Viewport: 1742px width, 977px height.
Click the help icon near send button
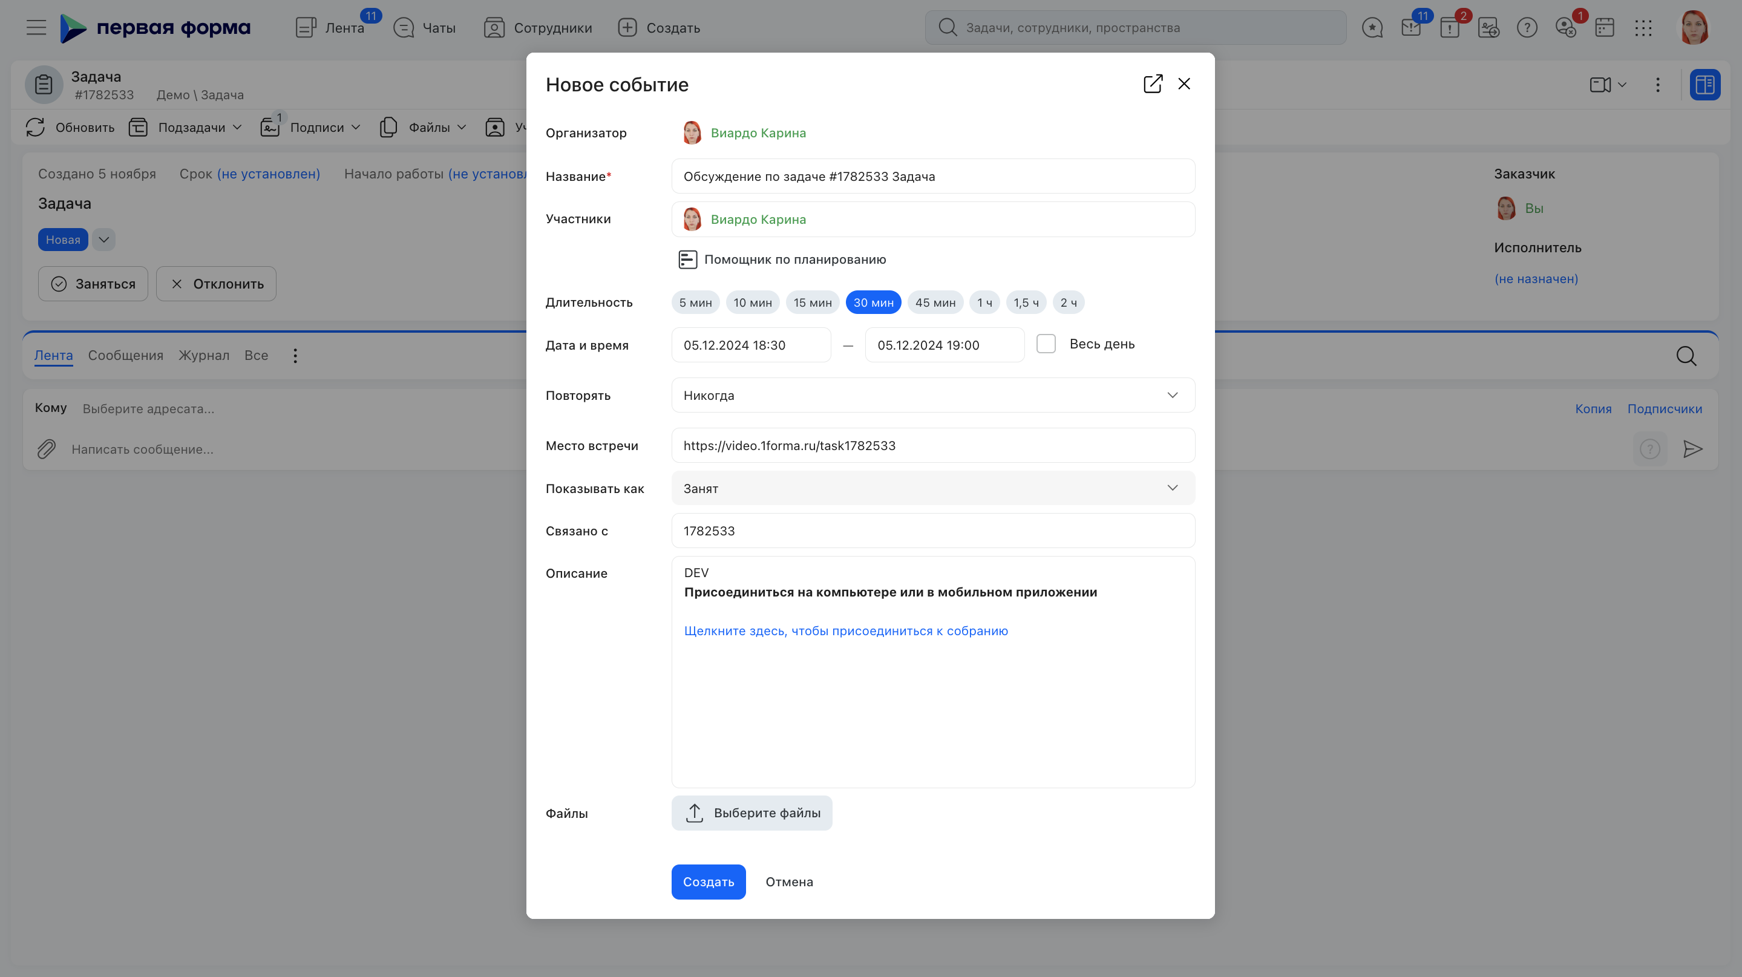click(x=1649, y=449)
